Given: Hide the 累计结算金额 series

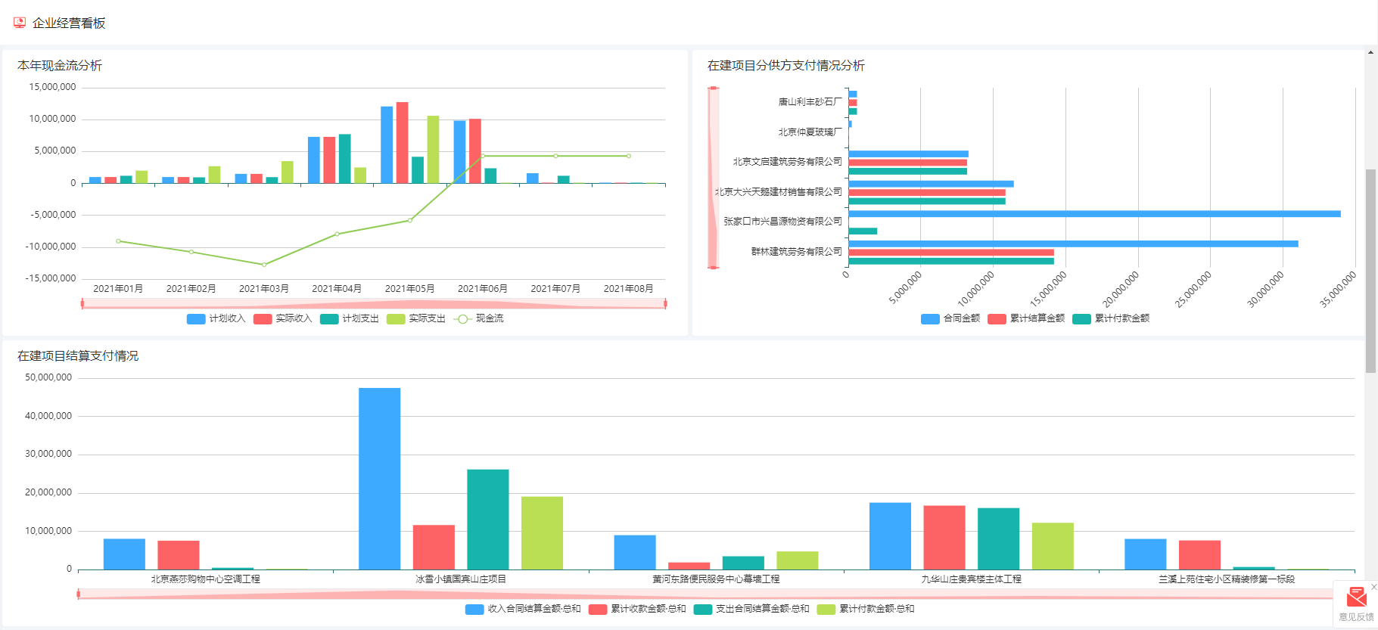Looking at the screenshot, I should tap(997, 319).
